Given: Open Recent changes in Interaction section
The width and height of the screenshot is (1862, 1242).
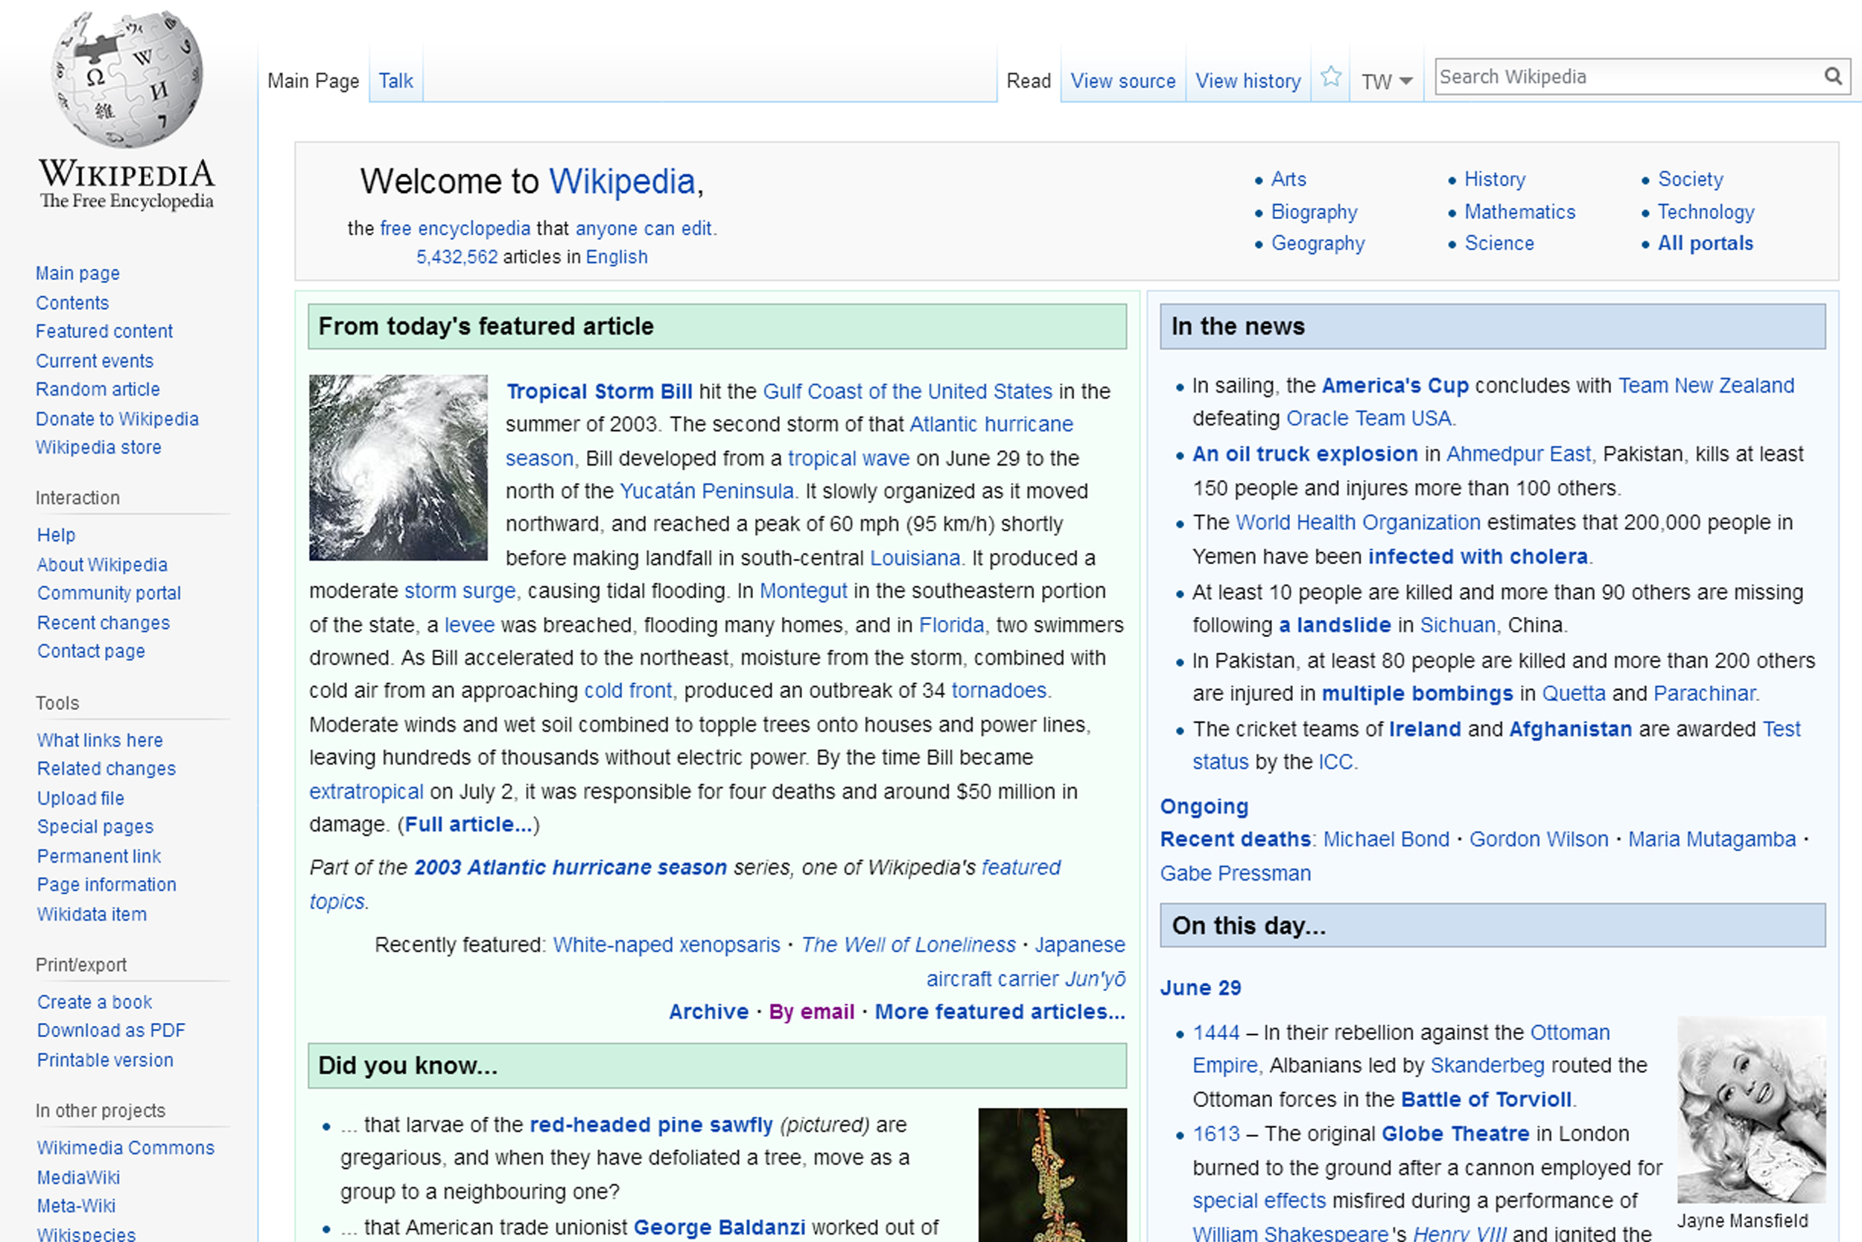Looking at the screenshot, I should click(x=103, y=623).
